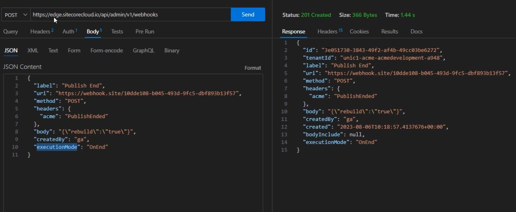Click the Size 366 Bytes text
The width and height of the screenshot is (516, 212).
[x=358, y=15]
